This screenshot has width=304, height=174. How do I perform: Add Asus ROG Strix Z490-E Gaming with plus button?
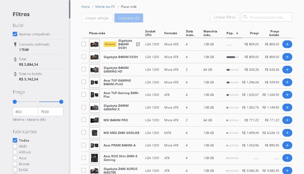[287, 158]
